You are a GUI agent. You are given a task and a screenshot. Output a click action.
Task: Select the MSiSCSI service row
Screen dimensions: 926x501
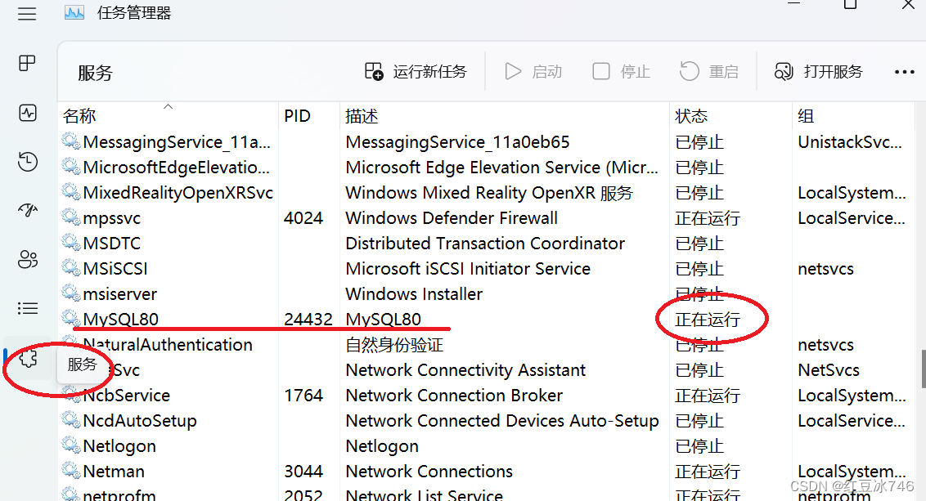point(485,269)
